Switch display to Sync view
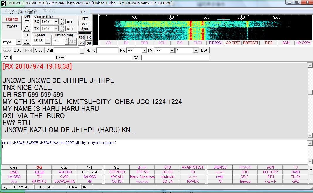313x193 pixels. coord(85,28)
